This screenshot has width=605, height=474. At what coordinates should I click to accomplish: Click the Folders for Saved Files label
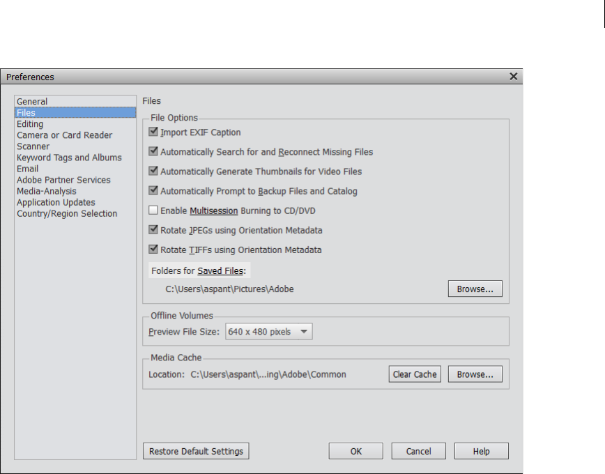tap(199, 271)
